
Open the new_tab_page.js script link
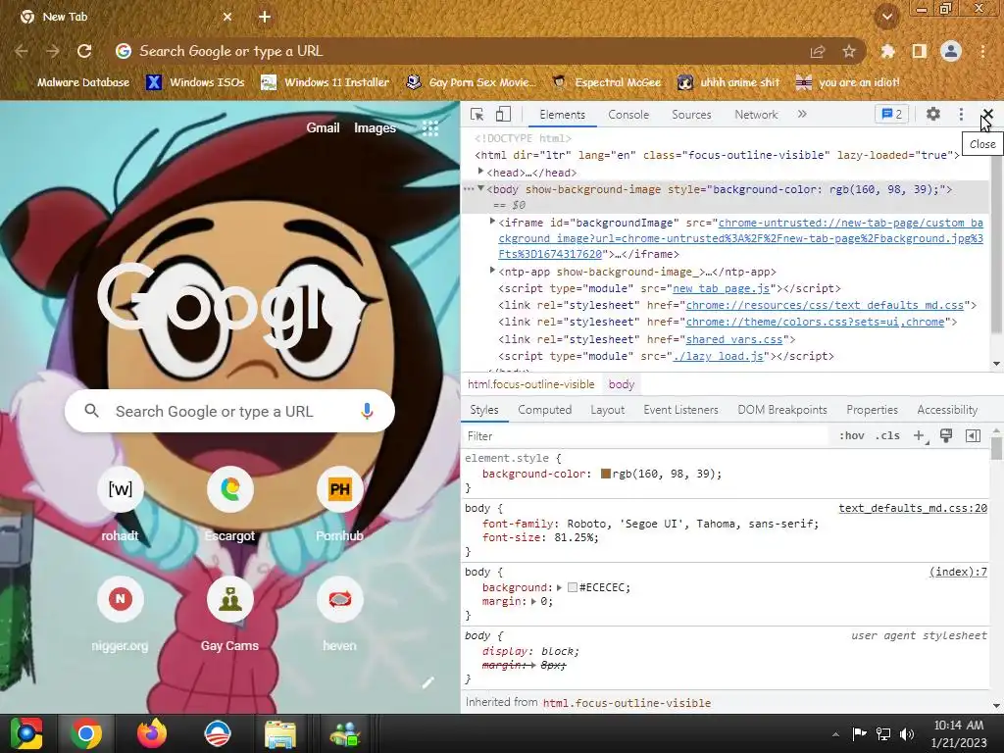pos(721,289)
